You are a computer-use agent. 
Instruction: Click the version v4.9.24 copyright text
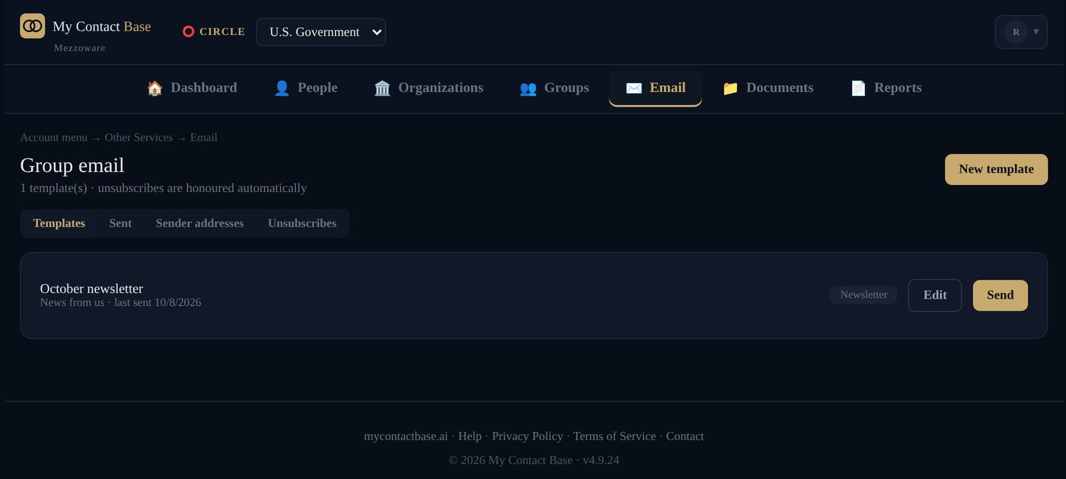click(x=534, y=460)
